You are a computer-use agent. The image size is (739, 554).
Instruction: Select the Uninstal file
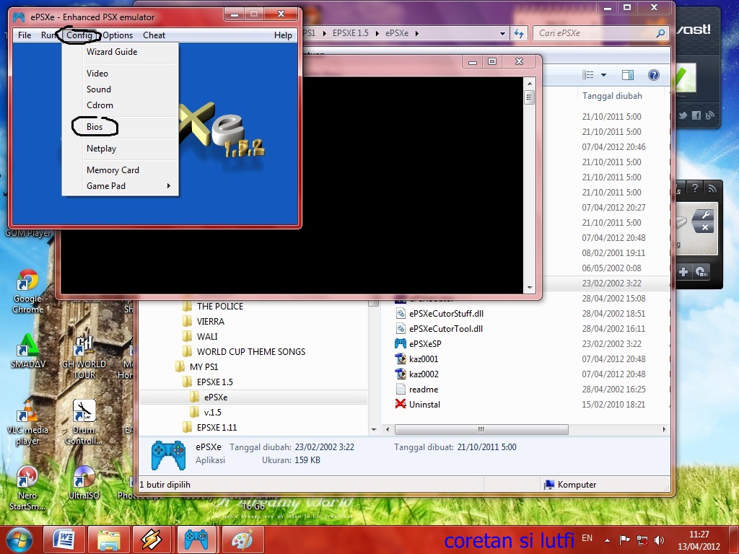[424, 405]
